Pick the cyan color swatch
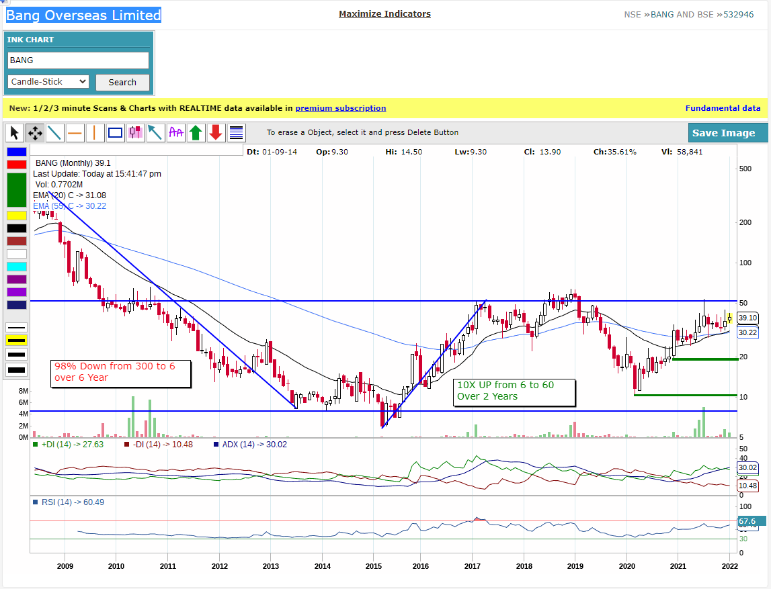Screen dimensions: 771x589 point(17,267)
